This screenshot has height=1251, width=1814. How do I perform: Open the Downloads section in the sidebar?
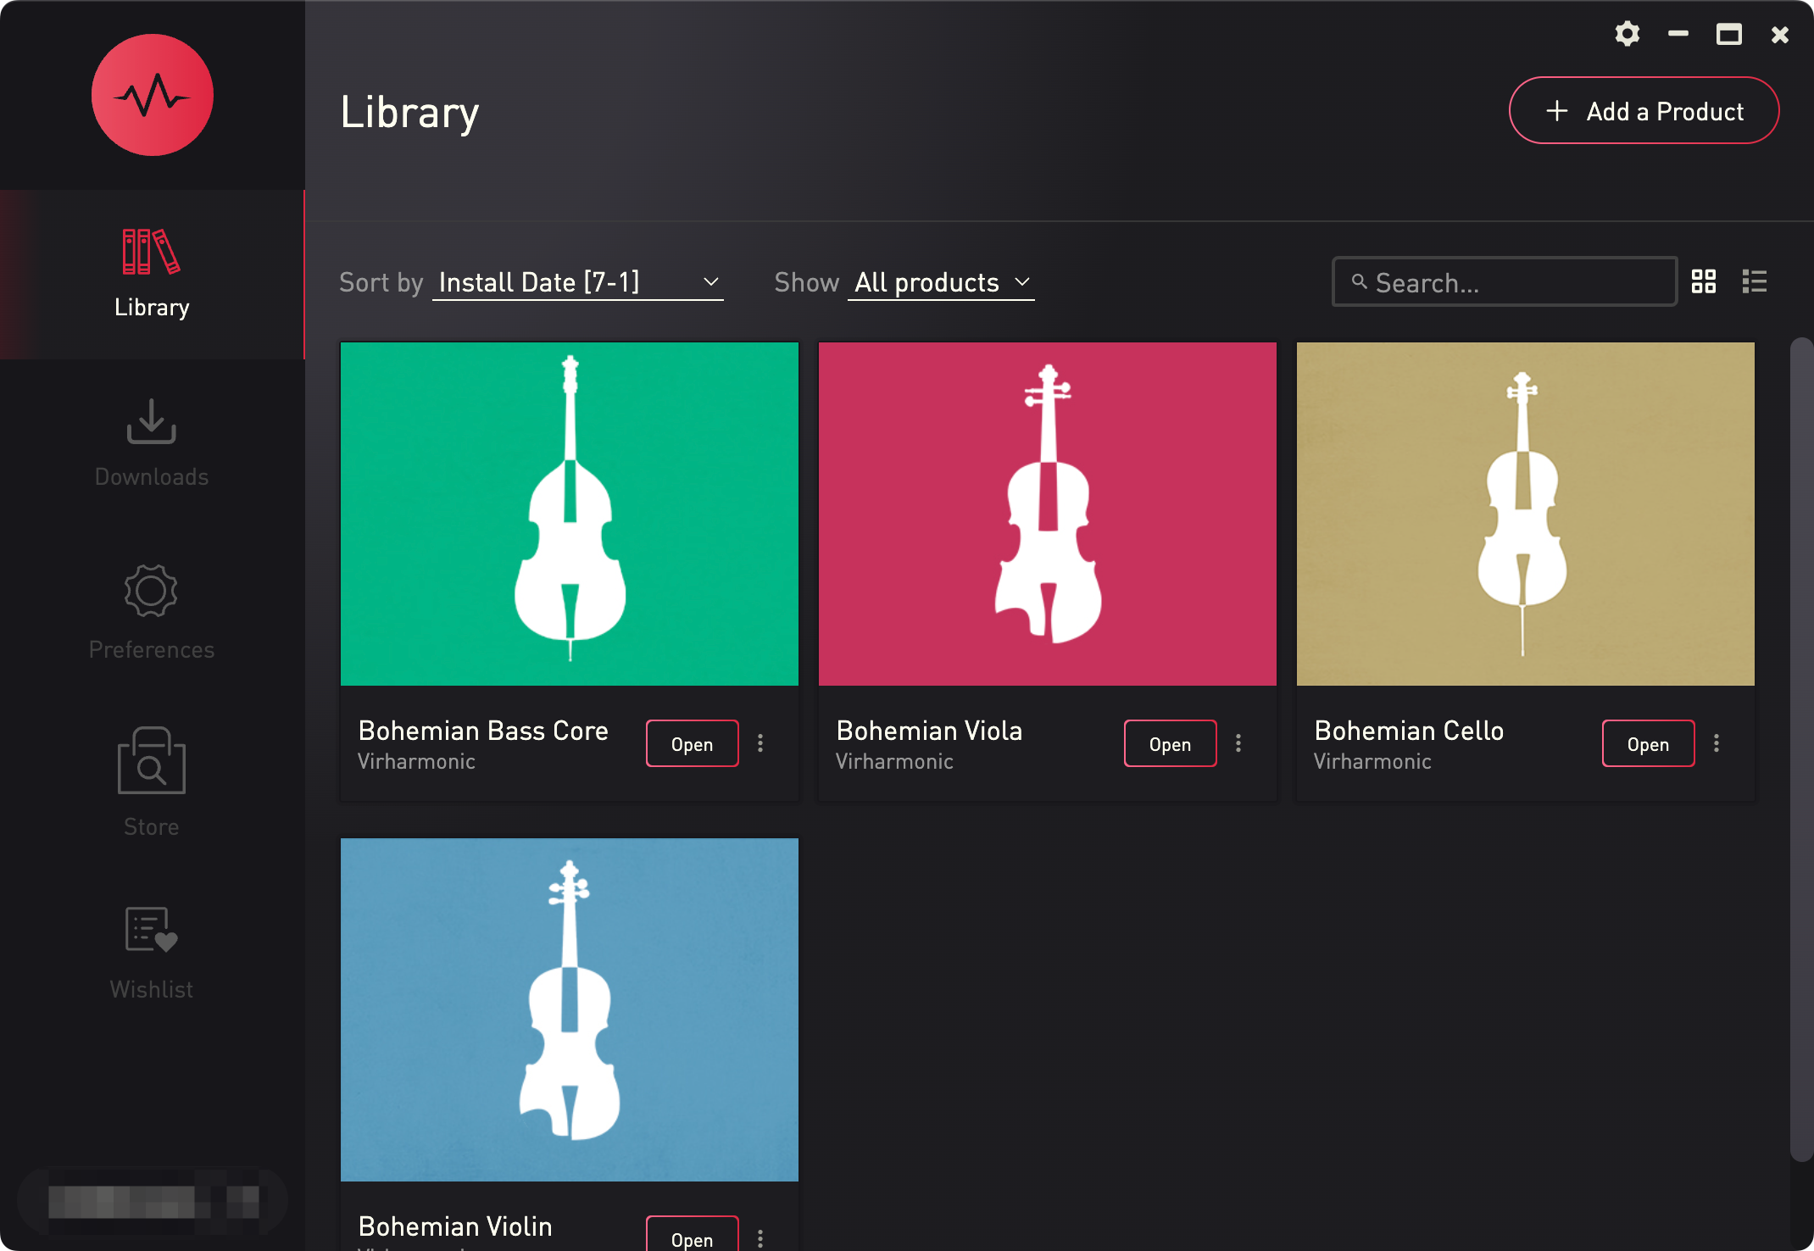(152, 442)
